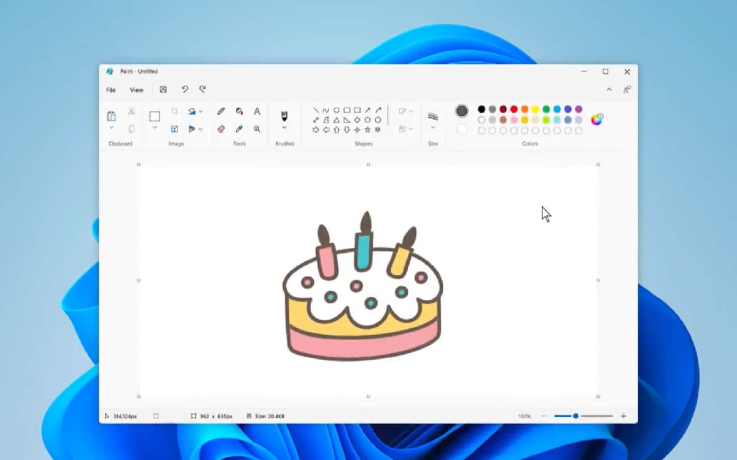Select Color 1 foreground swatch

click(462, 111)
